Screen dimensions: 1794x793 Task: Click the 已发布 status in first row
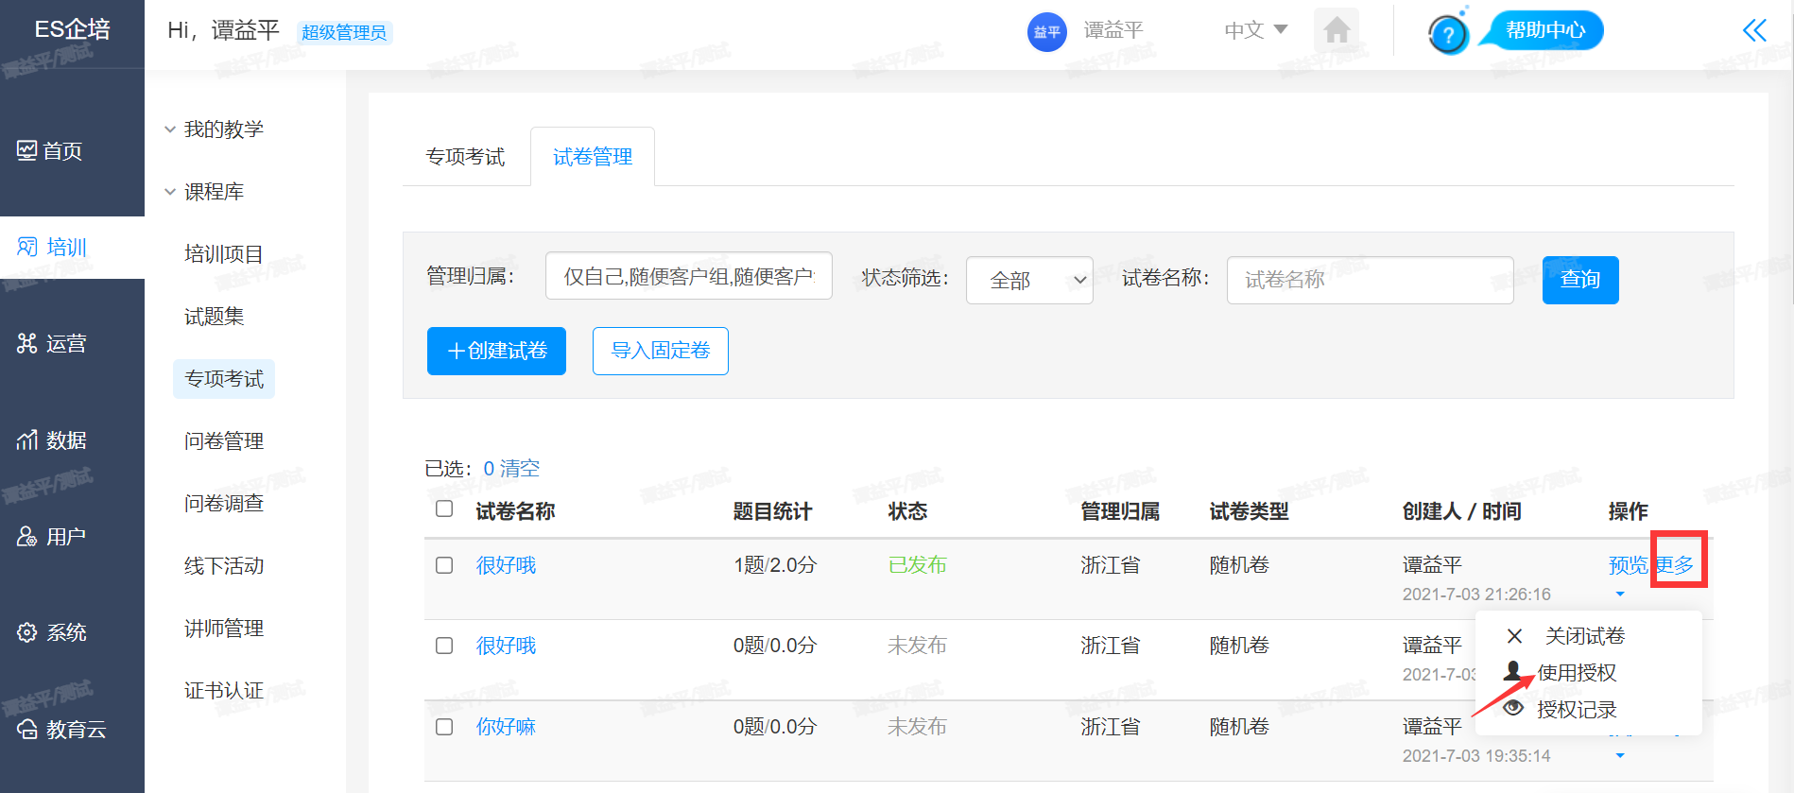point(918,565)
